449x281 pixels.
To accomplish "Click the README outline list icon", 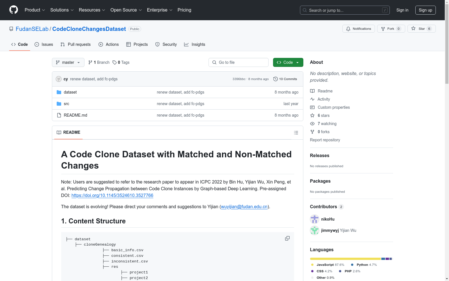I will tap(296, 133).
